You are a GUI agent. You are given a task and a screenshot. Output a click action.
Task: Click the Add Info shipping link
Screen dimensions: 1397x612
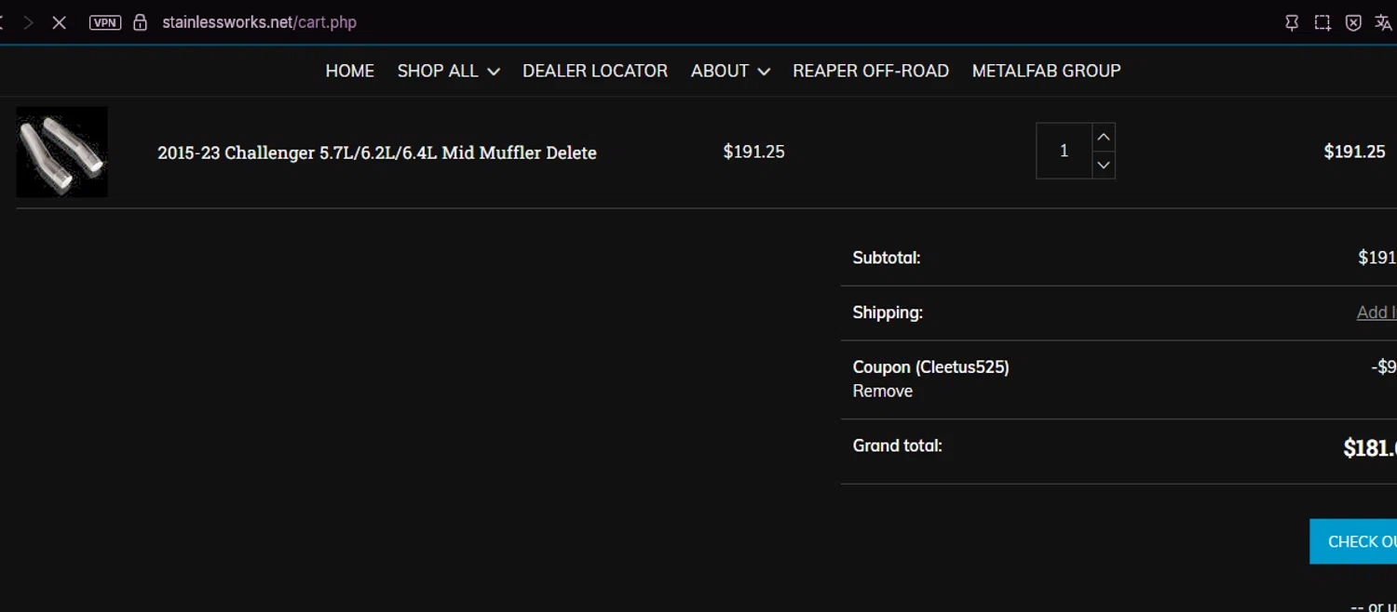(x=1377, y=313)
